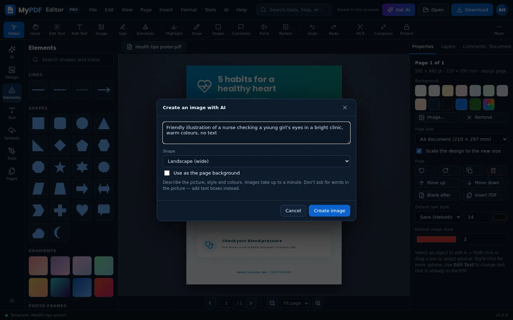The height and width of the screenshot is (320, 513).
Task: Insert the star shape
Action: [60, 167]
